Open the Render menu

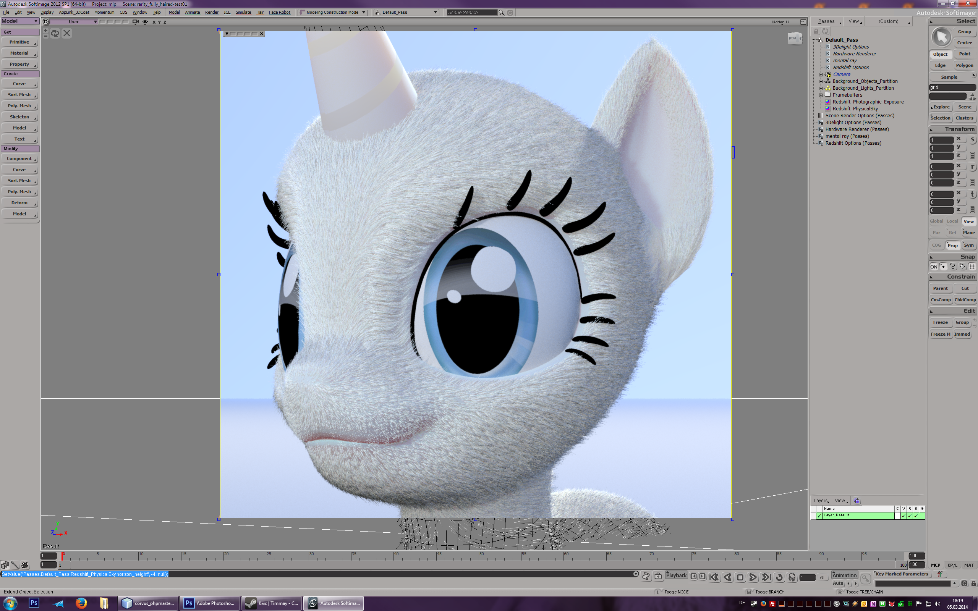[x=211, y=13]
